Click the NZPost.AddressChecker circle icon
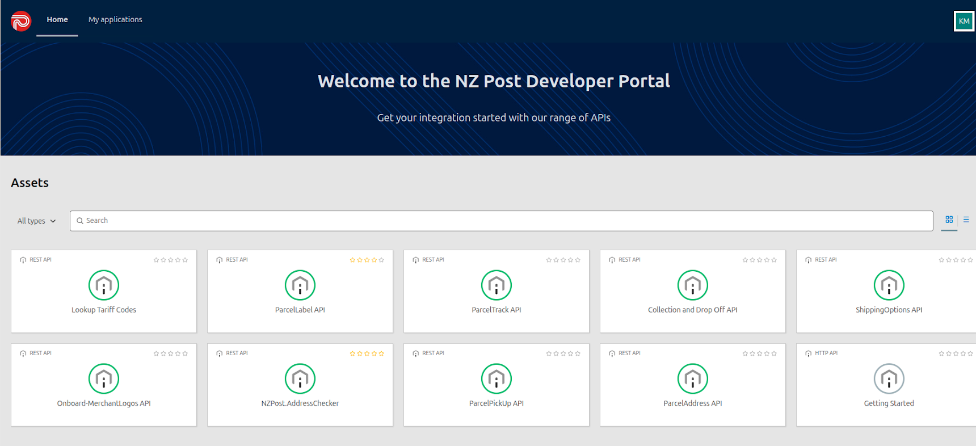The image size is (976, 446). point(300,378)
